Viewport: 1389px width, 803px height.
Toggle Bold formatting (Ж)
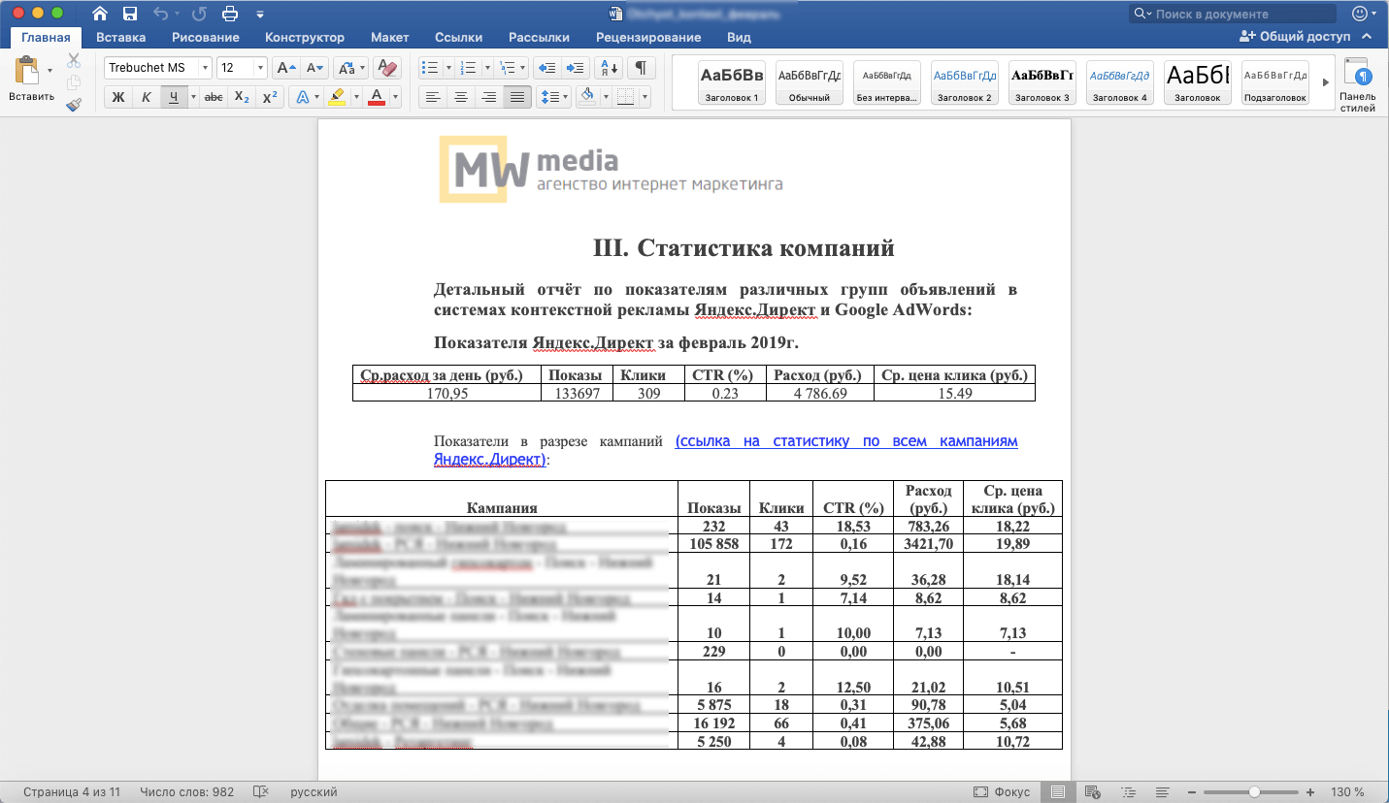pyautogui.click(x=118, y=97)
